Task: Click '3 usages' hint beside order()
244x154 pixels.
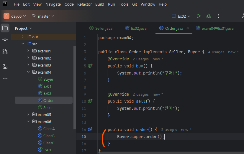Action: coord(169,130)
